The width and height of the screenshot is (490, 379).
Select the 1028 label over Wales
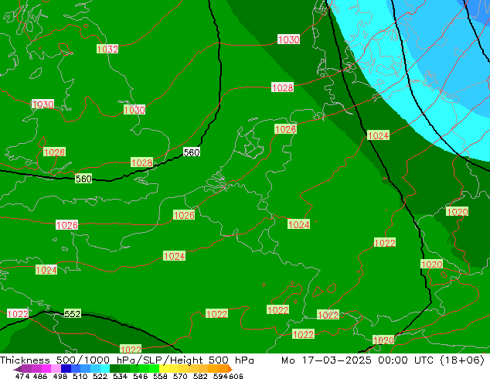[x=54, y=152]
